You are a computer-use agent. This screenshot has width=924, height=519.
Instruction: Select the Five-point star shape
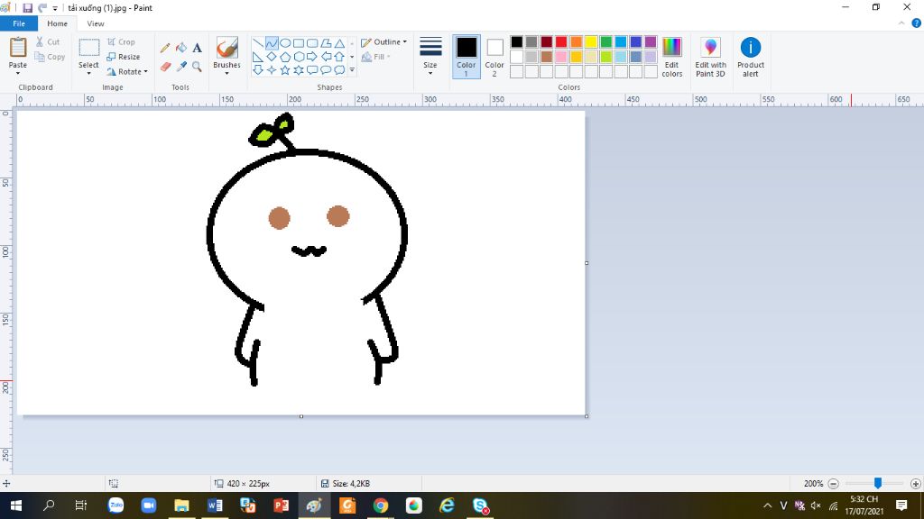tap(285, 70)
